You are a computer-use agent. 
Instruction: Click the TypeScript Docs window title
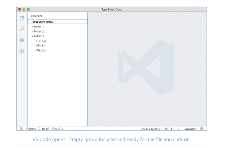[x=112, y=10]
